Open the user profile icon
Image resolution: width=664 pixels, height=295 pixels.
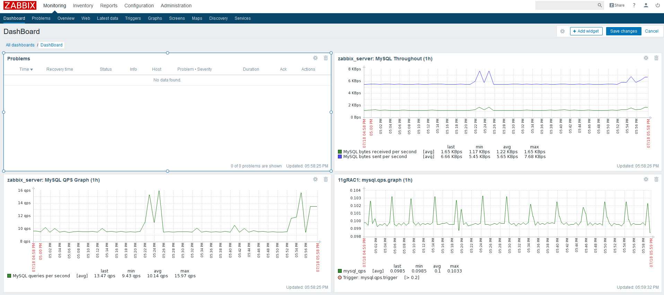[646, 5]
